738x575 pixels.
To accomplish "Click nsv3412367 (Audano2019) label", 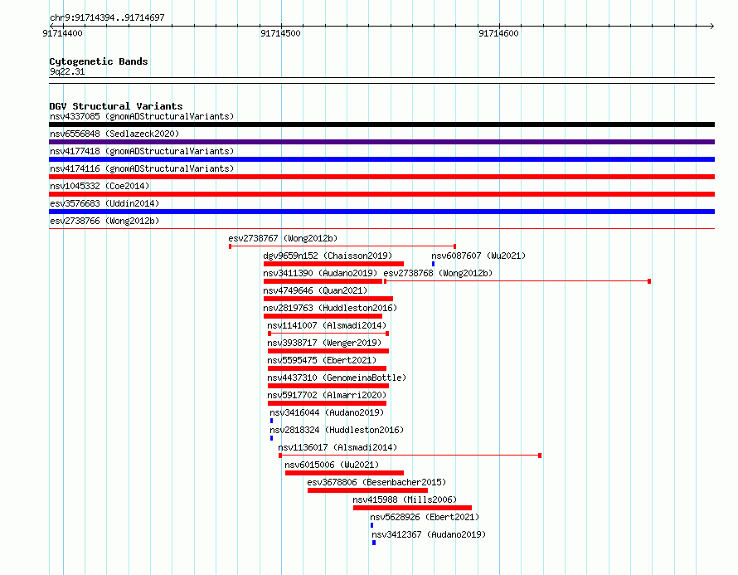I will [429, 534].
